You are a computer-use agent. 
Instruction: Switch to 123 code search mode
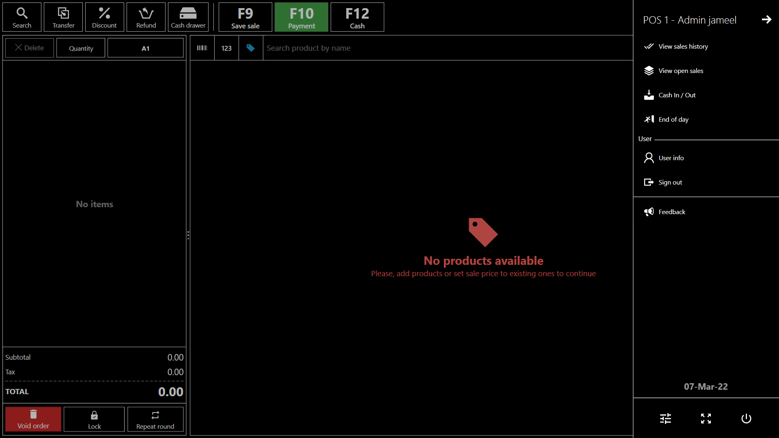[226, 48]
